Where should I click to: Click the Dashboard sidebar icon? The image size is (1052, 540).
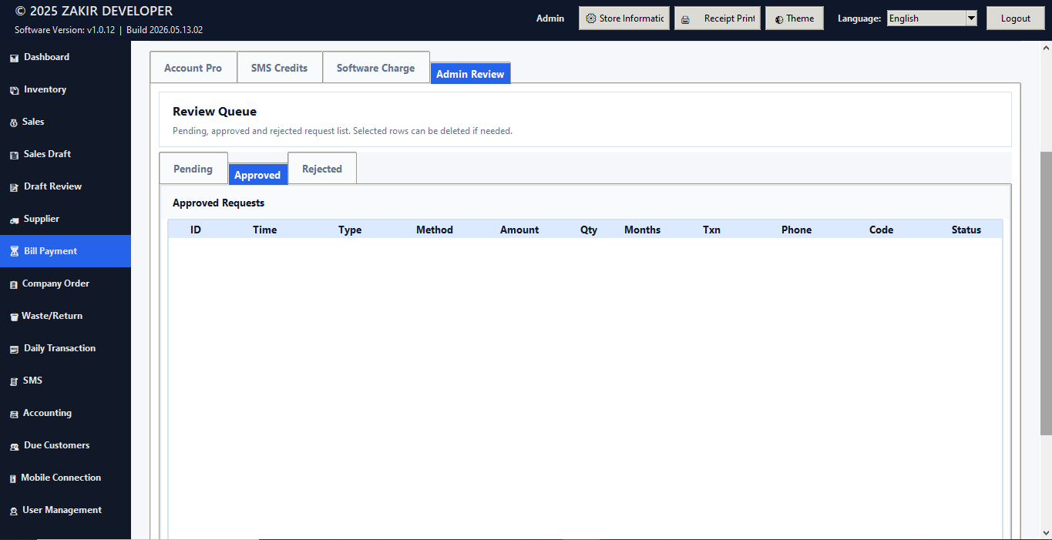coord(14,58)
